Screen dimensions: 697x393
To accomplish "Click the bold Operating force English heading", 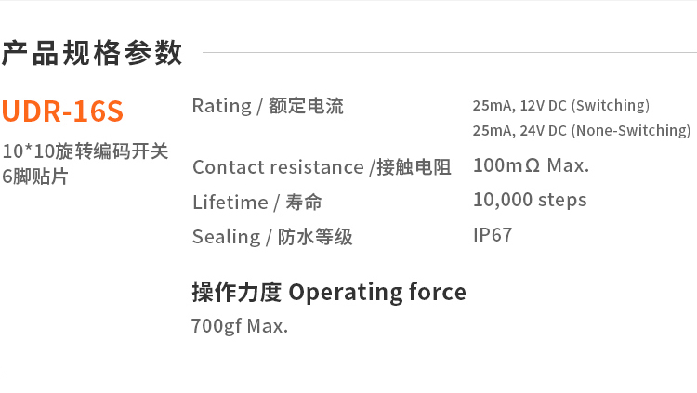I will 377,292.
